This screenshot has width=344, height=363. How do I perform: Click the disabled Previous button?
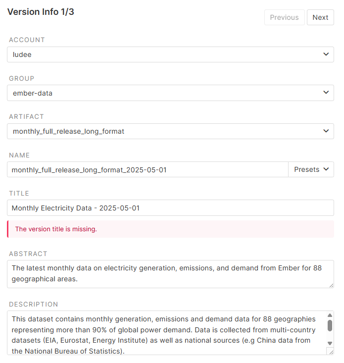(x=284, y=17)
